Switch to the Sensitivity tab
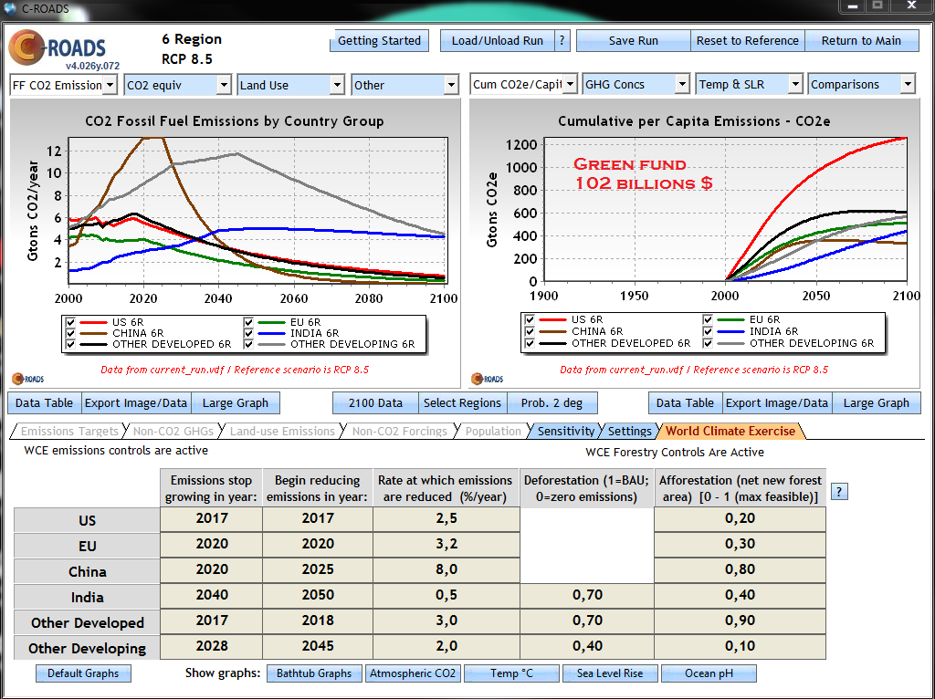Screen dimensions: 935x699 tap(565, 431)
